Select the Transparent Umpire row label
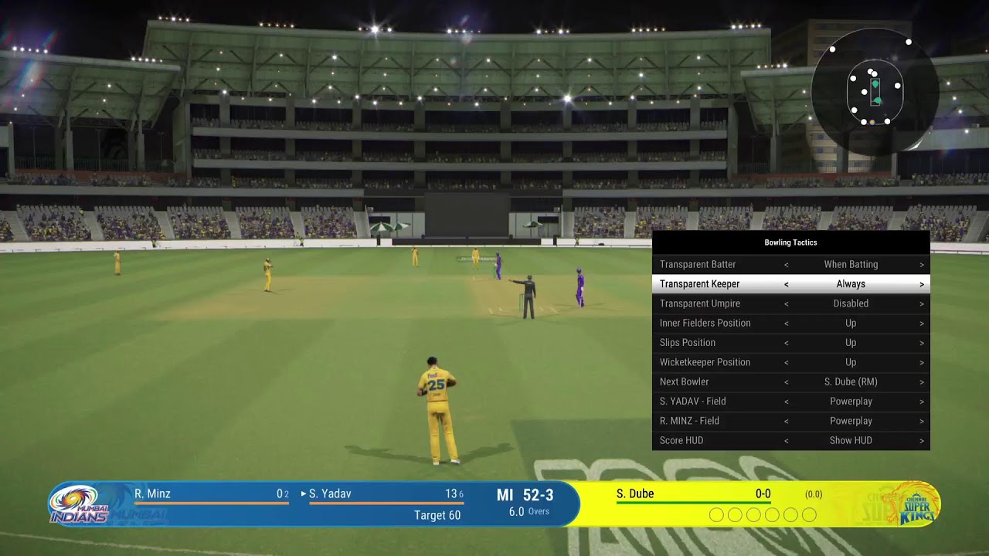The height and width of the screenshot is (556, 989). pyautogui.click(x=700, y=303)
